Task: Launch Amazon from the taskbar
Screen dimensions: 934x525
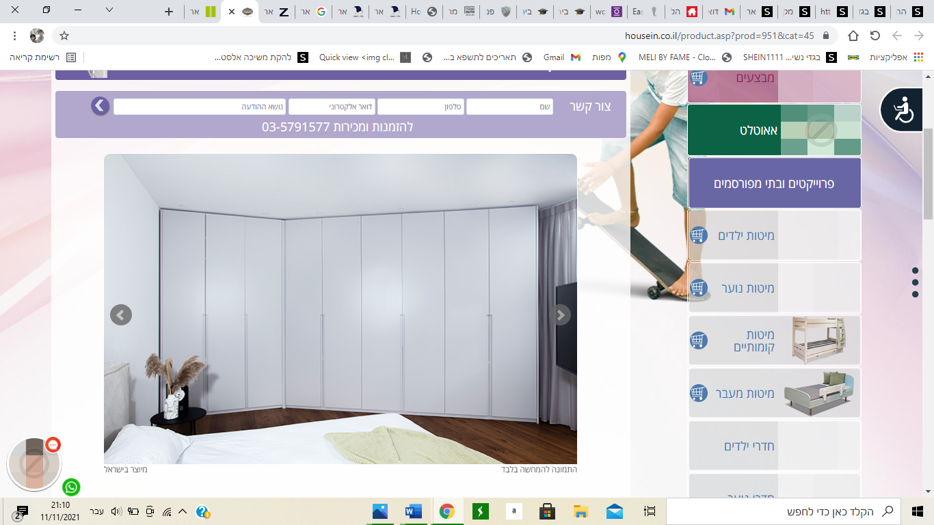Action: (x=513, y=511)
